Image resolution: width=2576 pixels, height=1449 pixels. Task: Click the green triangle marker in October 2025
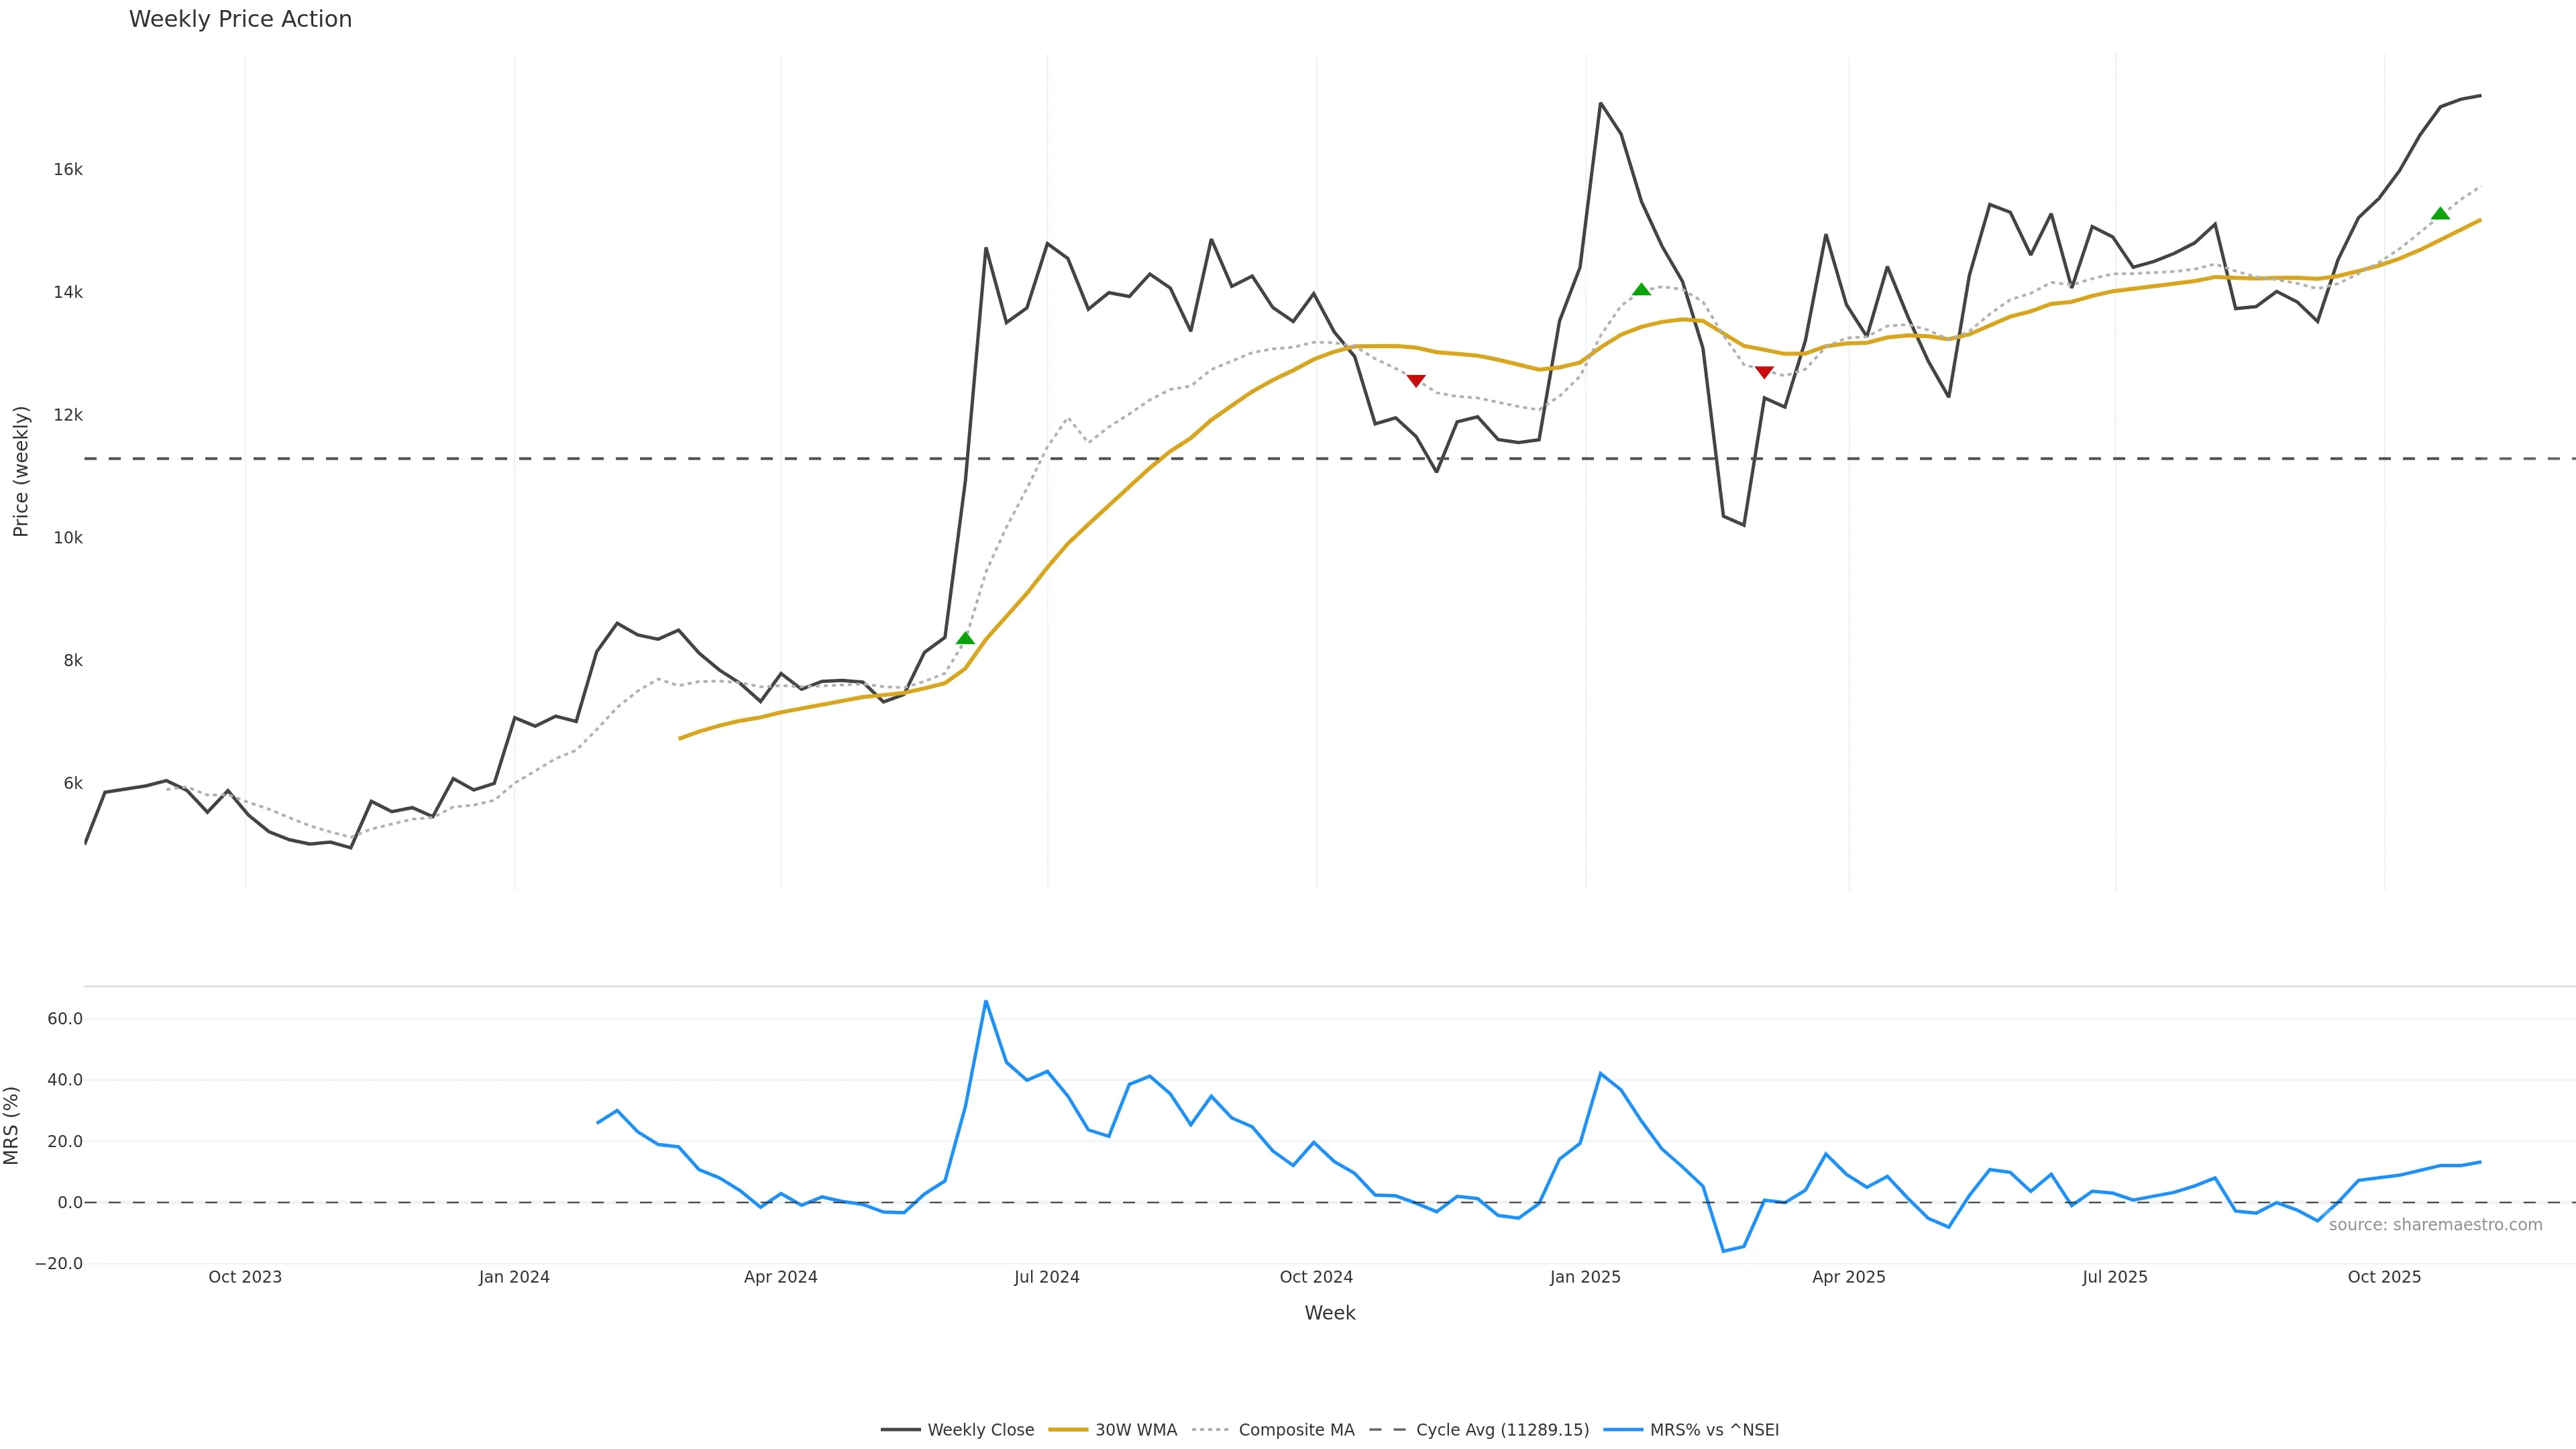click(2440, 213)
